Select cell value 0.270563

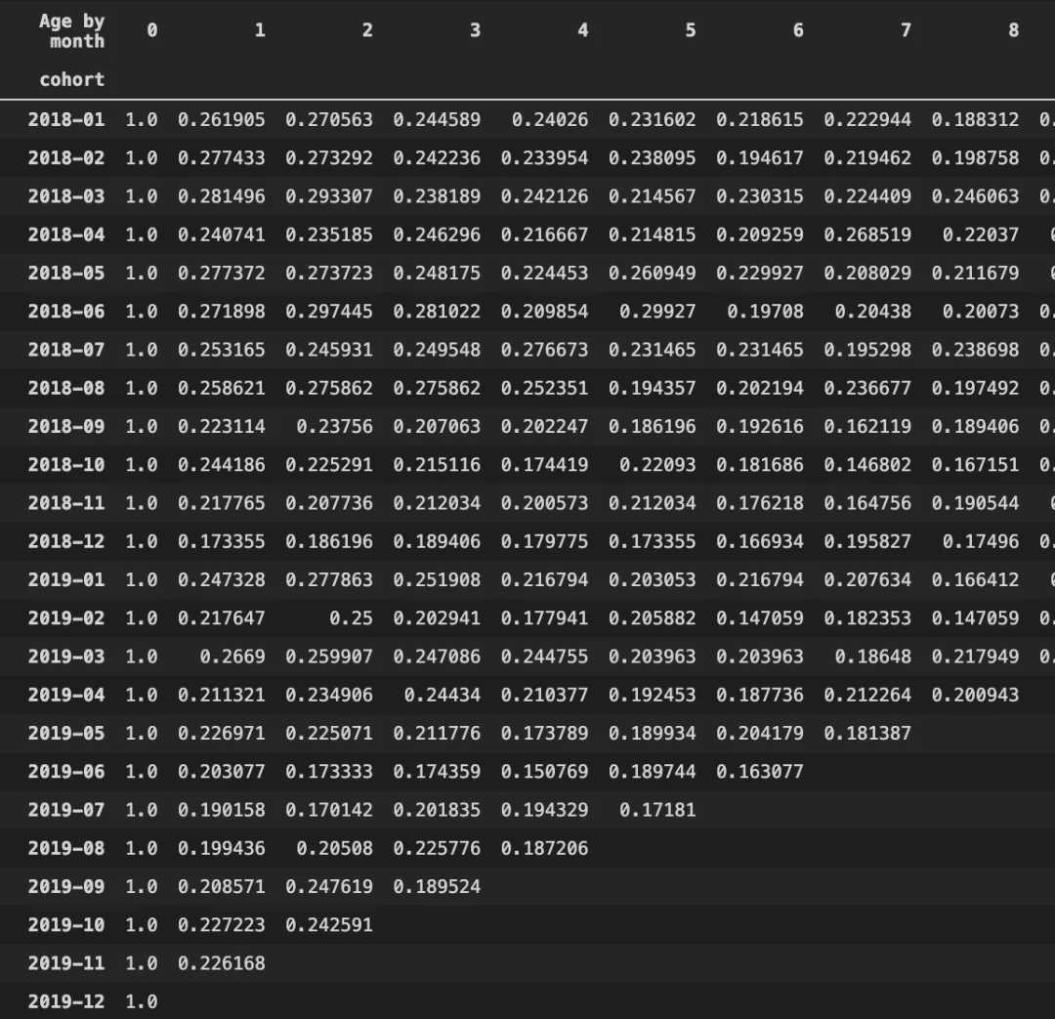[x=329, y=119]
